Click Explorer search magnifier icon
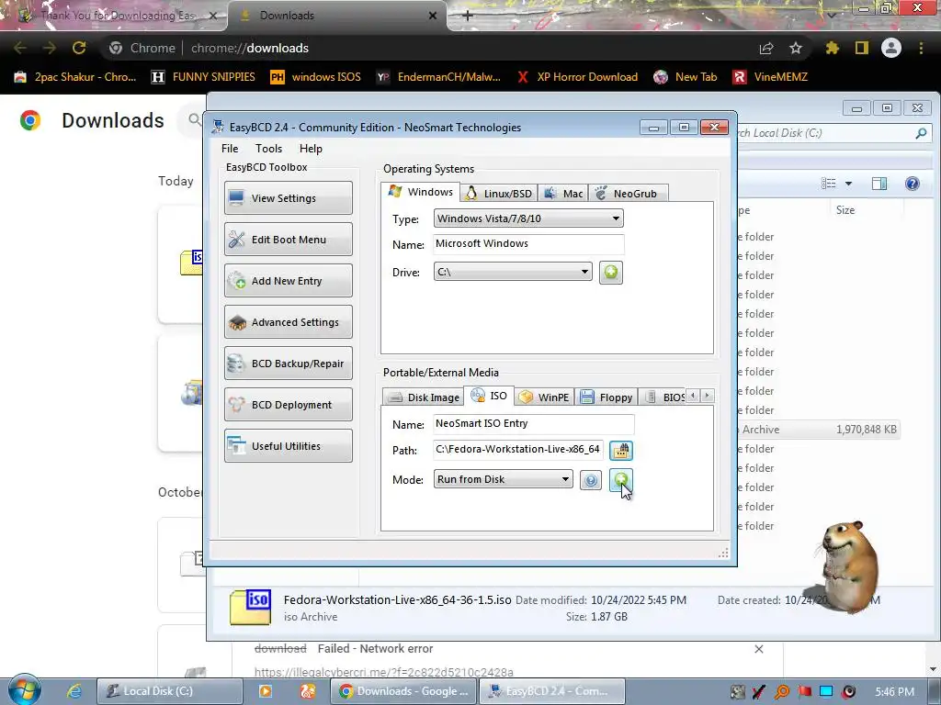 (x=921, y=133)
